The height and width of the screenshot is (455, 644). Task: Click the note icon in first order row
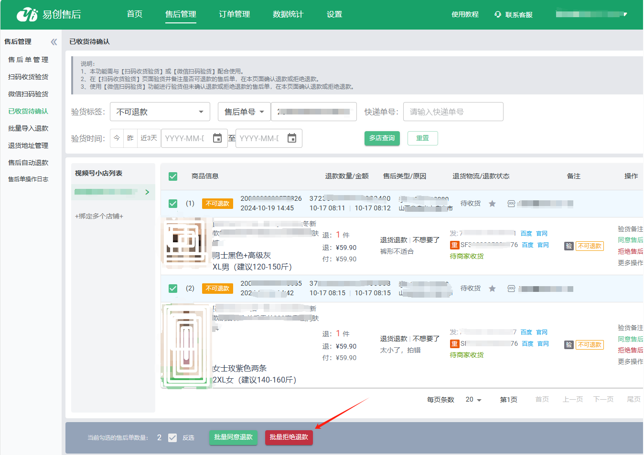click(x=511, y=204)
